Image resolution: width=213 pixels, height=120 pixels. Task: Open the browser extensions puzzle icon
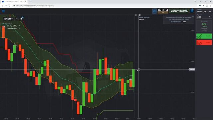(x=203, y=6)
